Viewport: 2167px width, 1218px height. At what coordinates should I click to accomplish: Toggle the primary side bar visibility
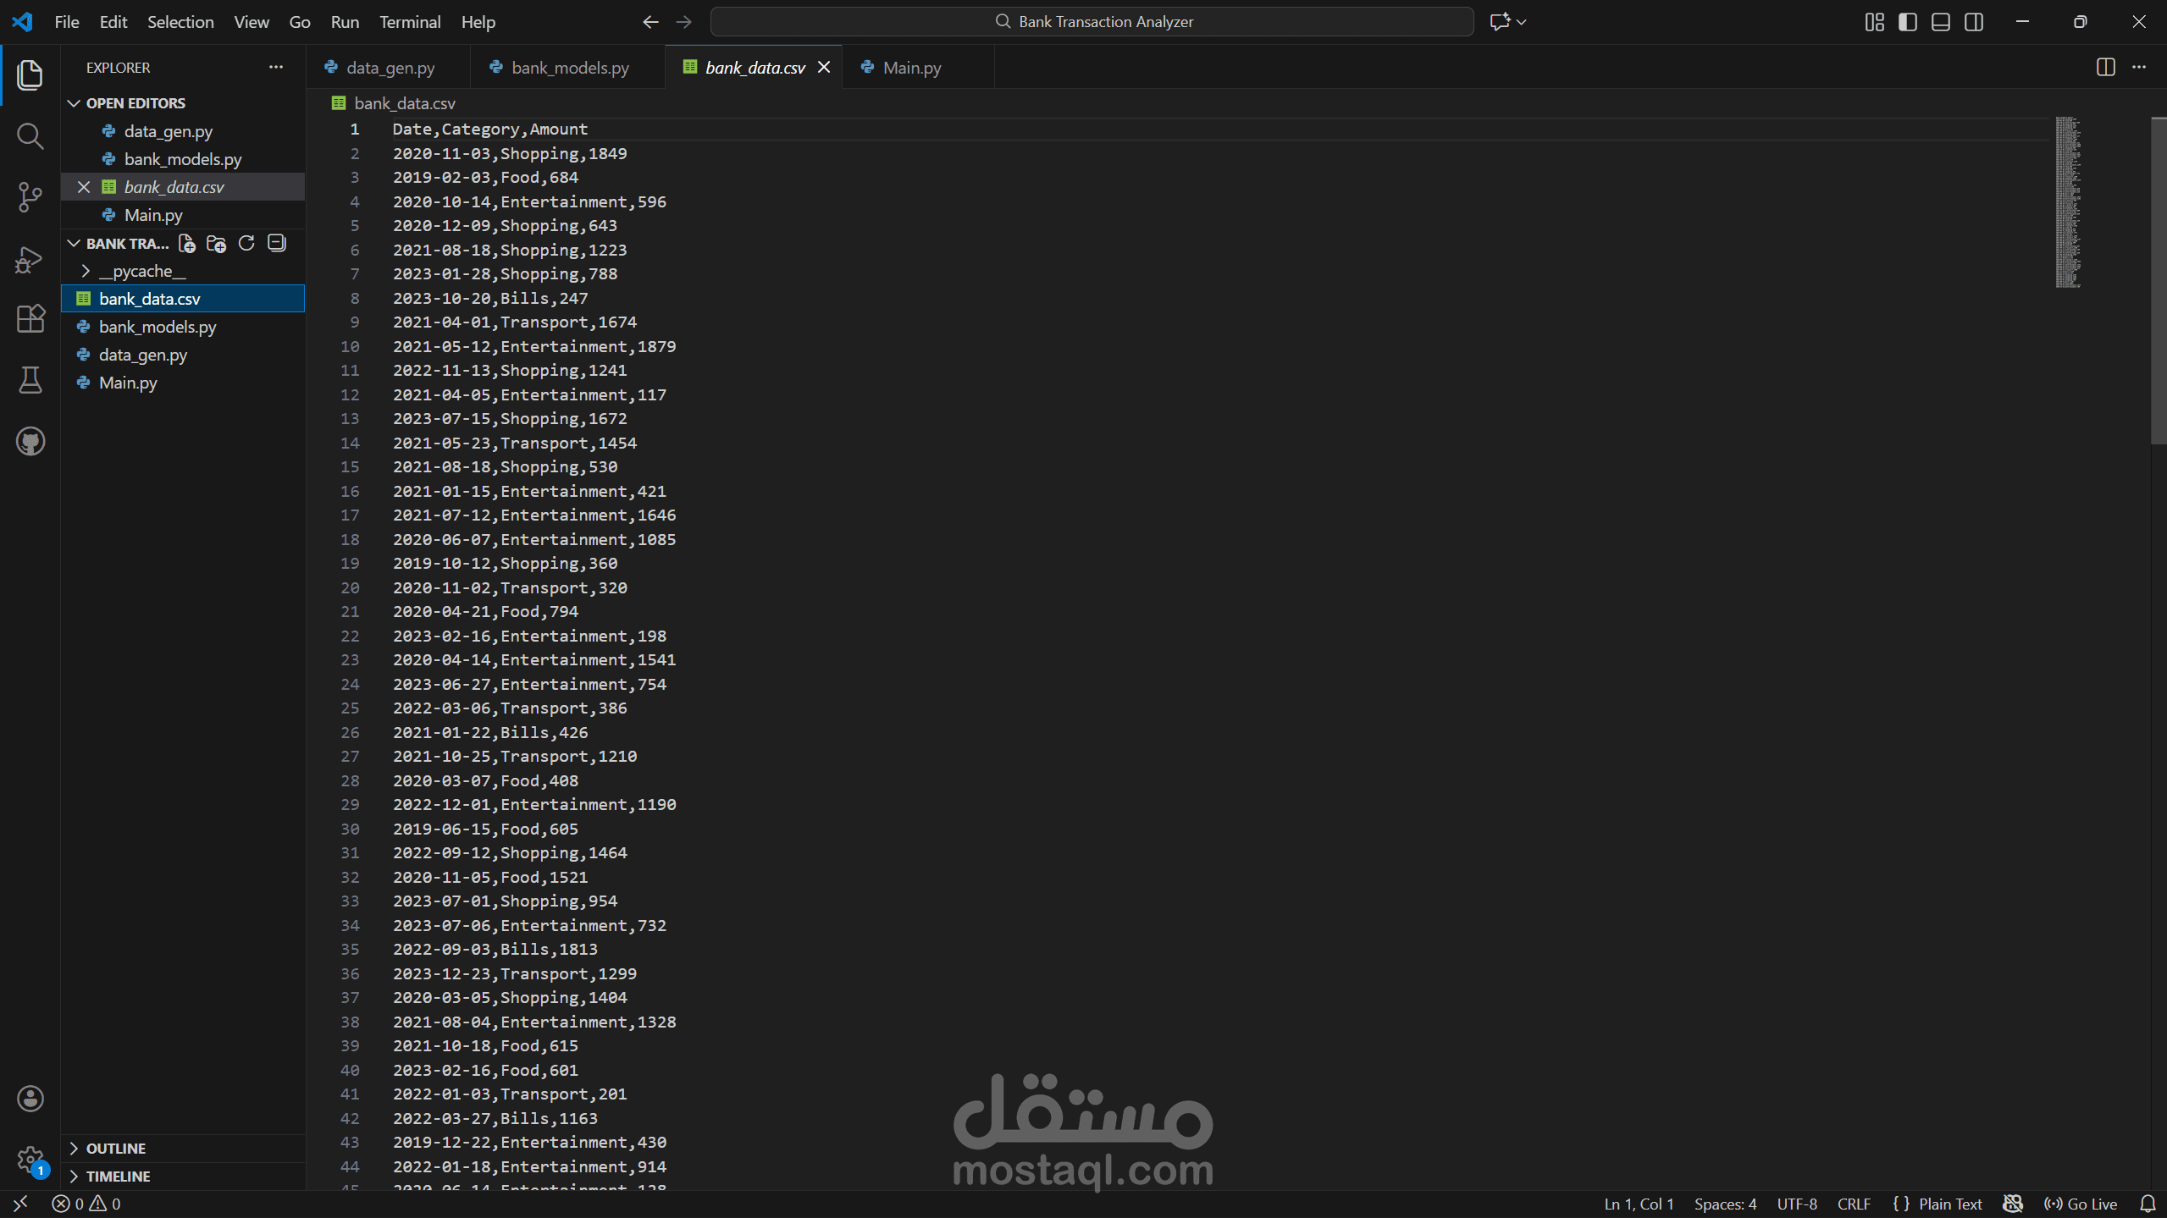tap(1907, 22)
